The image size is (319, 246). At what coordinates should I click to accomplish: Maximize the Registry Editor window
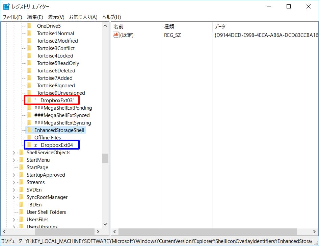289,6
